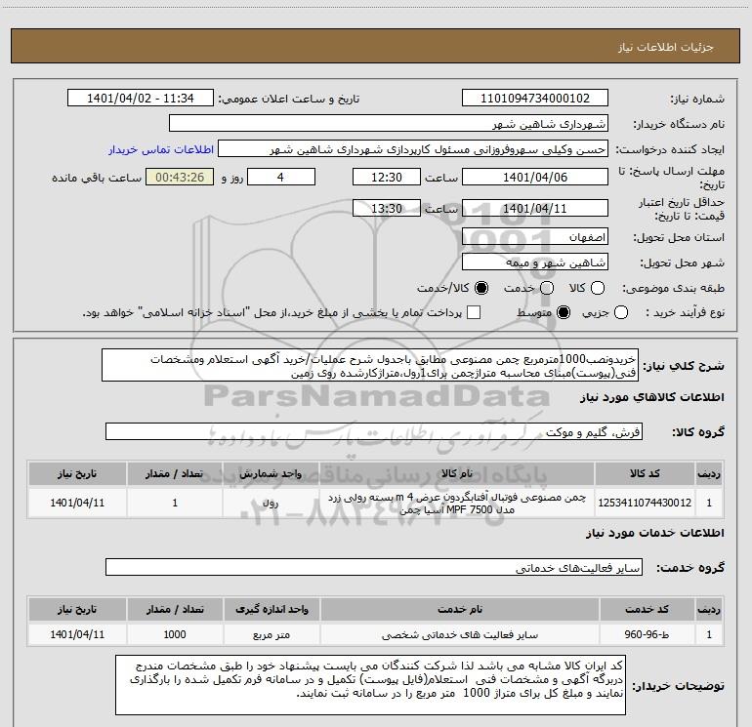Viewport: 752px width, 727px height.
Task: Click the goods group field فرش، گلیم و موکت
Action: (374, 431)
